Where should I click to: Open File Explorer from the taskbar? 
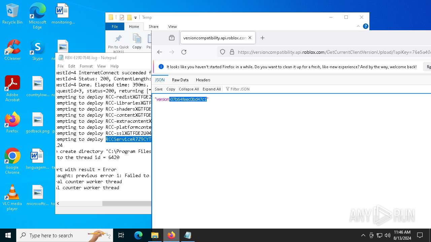tap(155, 235)
